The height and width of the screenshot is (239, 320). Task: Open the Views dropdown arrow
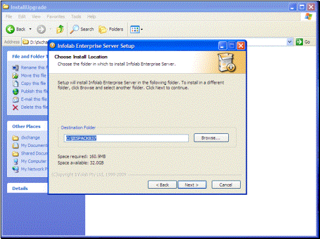[x=142, y=30]
